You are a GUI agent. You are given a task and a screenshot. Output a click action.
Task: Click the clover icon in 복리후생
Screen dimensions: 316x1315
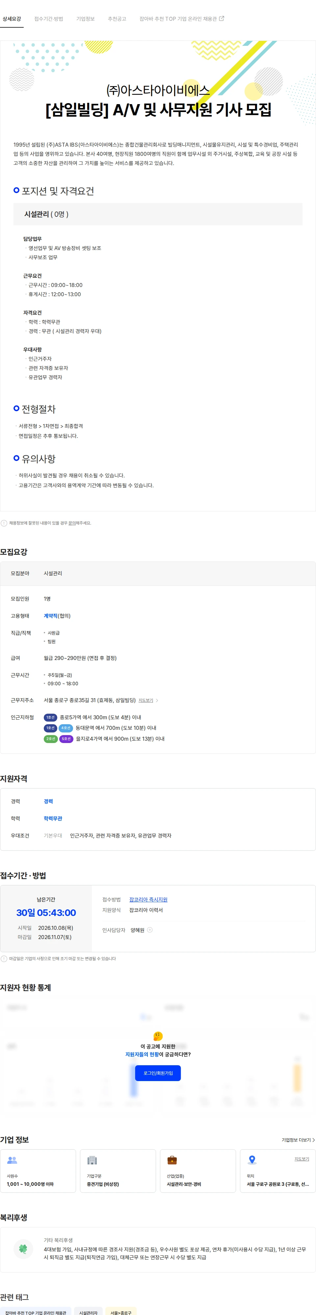tap(23, 1249)
